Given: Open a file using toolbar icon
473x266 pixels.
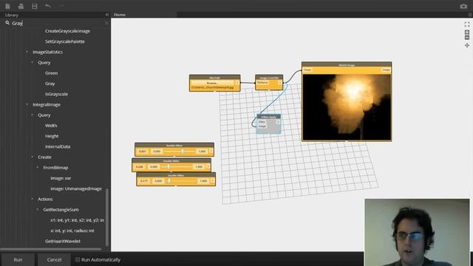Looking at the screenshot, I should [21, 6].
